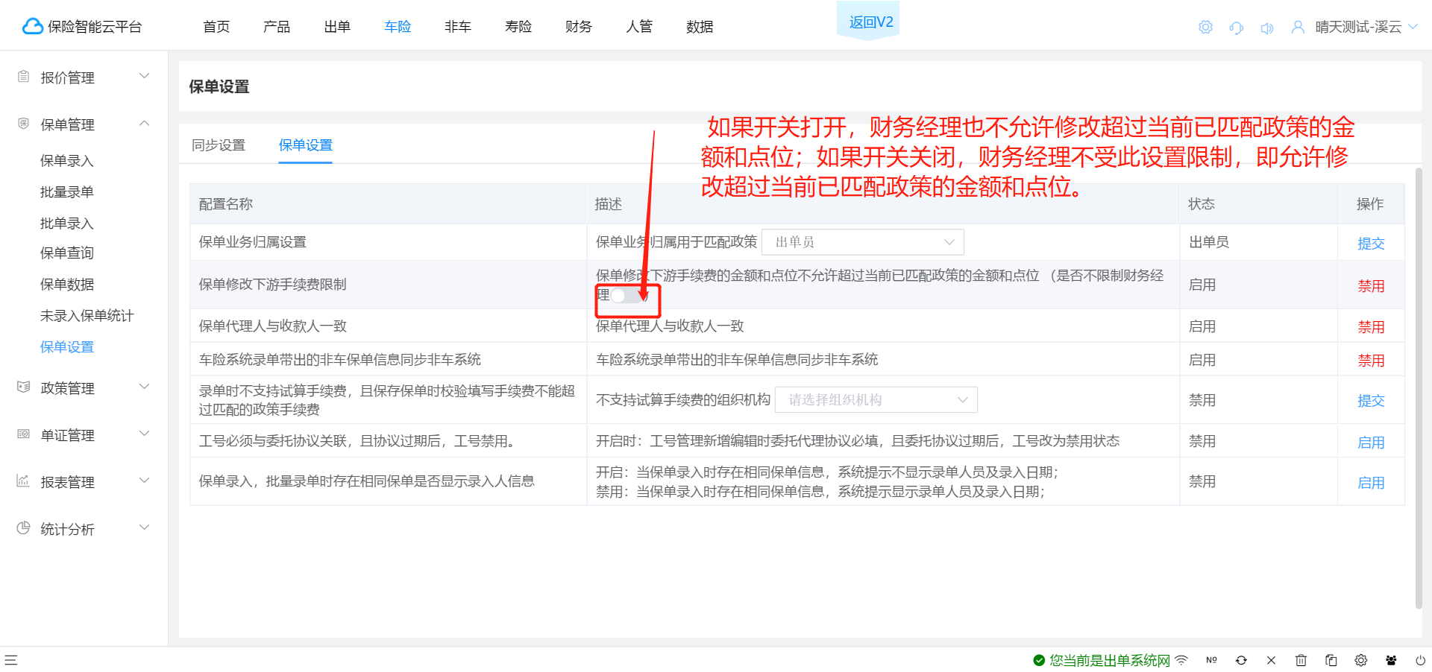The width and height of the screenshot is (1432, 672).
Task: Open customer service headset icon
Action: point(1236,28)
